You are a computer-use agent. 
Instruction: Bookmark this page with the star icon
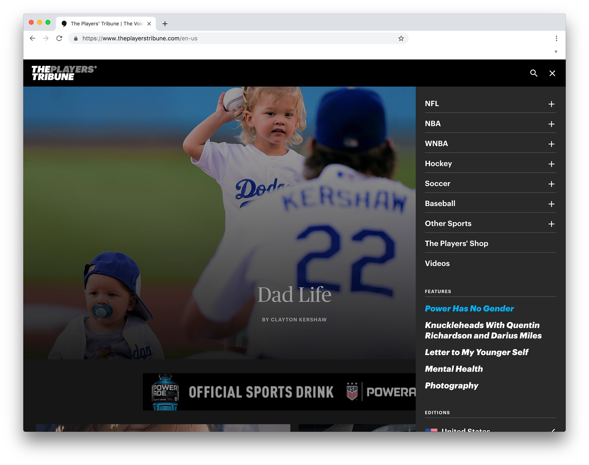(x=401, y=38)
